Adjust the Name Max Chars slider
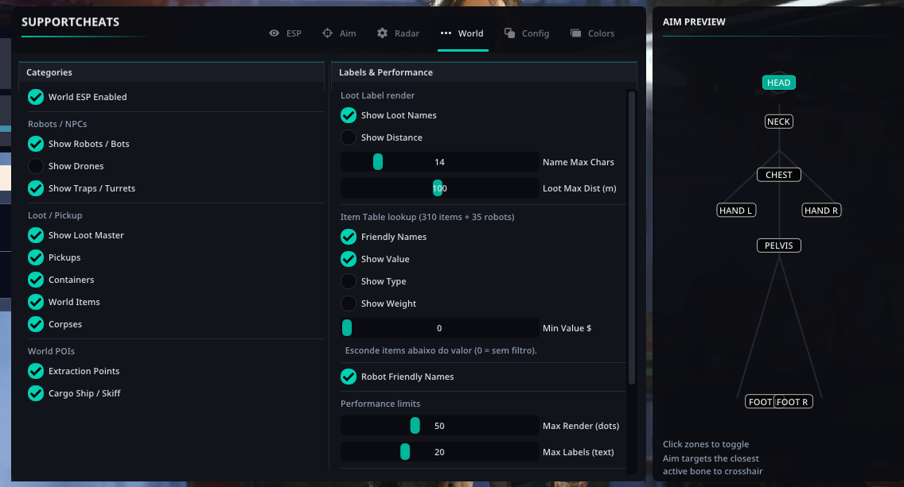This screenshot has width=904, height=487. pos(440,162)
